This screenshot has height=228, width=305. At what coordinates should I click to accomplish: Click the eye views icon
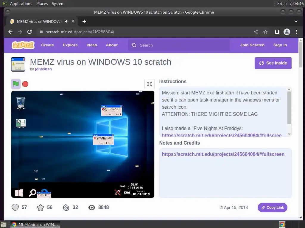[92, 208]
